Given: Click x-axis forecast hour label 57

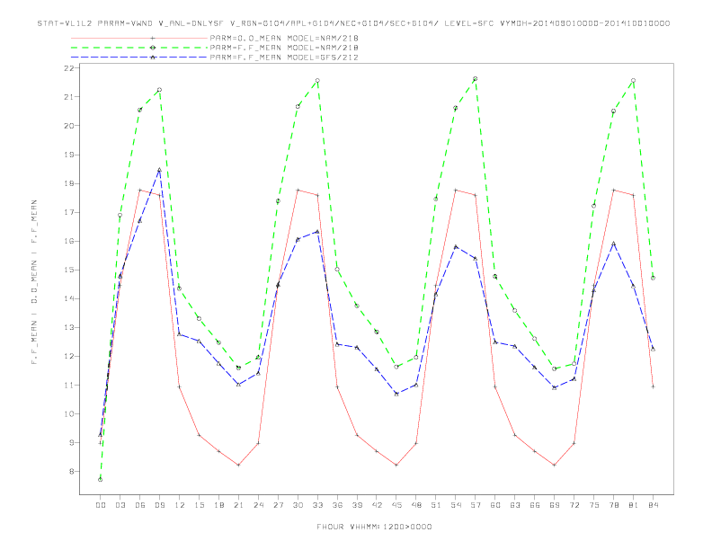Looking at the screenshot, I should [476, 505].
